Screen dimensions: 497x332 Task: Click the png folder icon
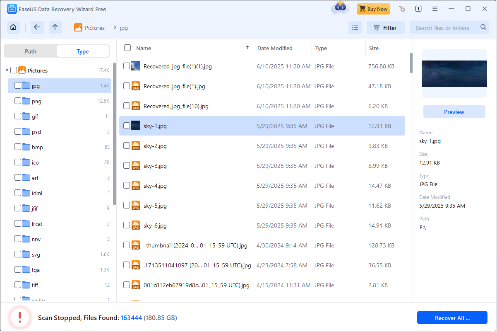(26, 101)
